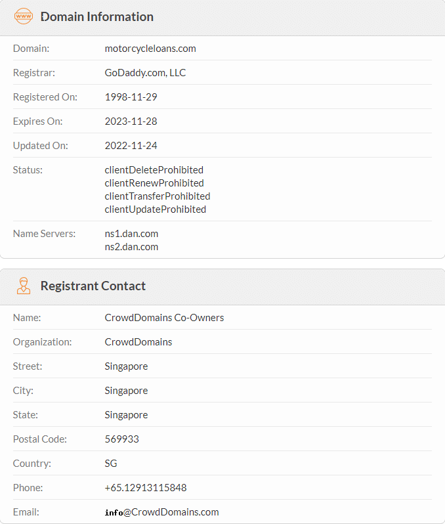Click the Country: label
This screenshot has height=524, width=445.
32,464
